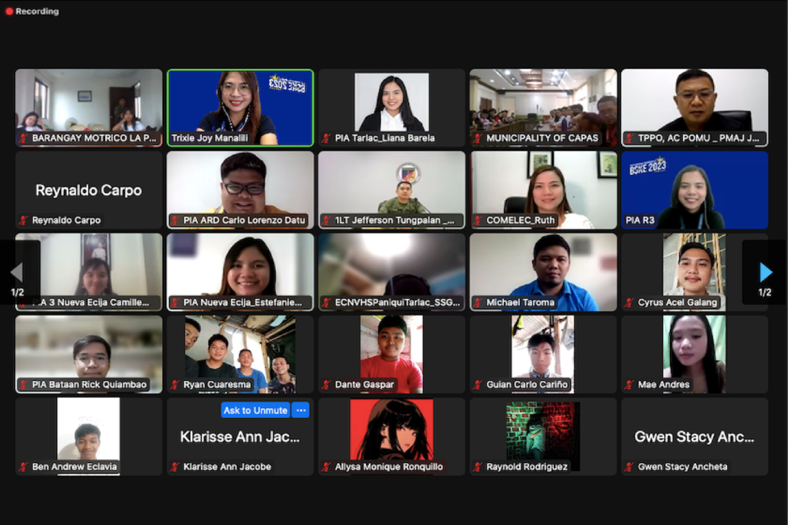788x525 pixels.
Task: Click muted mic icon of Michael Taroma
Action: point(478,303)
